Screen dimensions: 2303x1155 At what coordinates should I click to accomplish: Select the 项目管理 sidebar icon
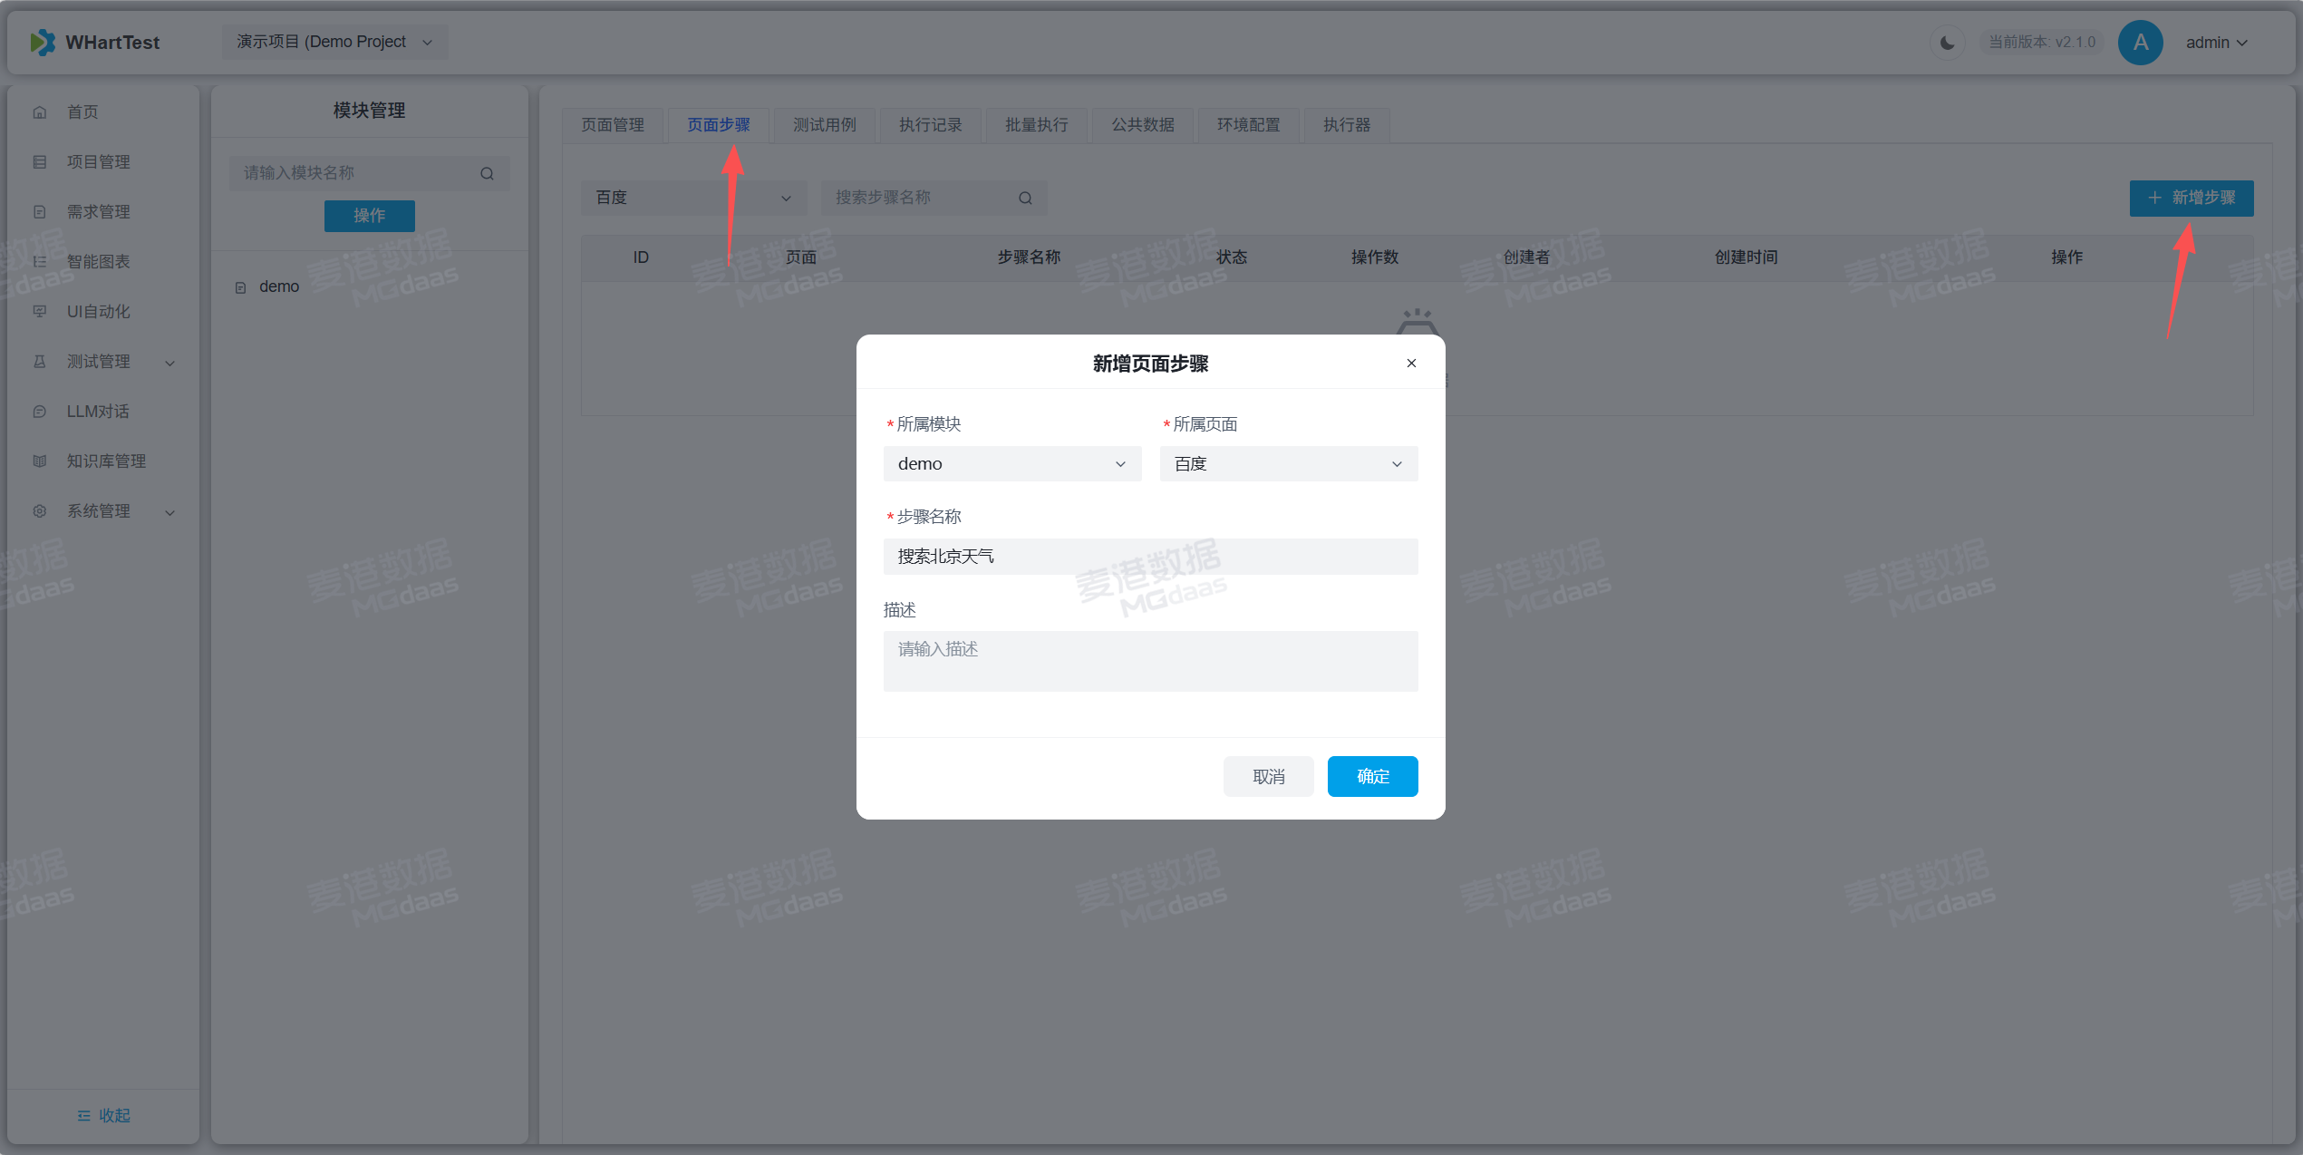point(39,161)
